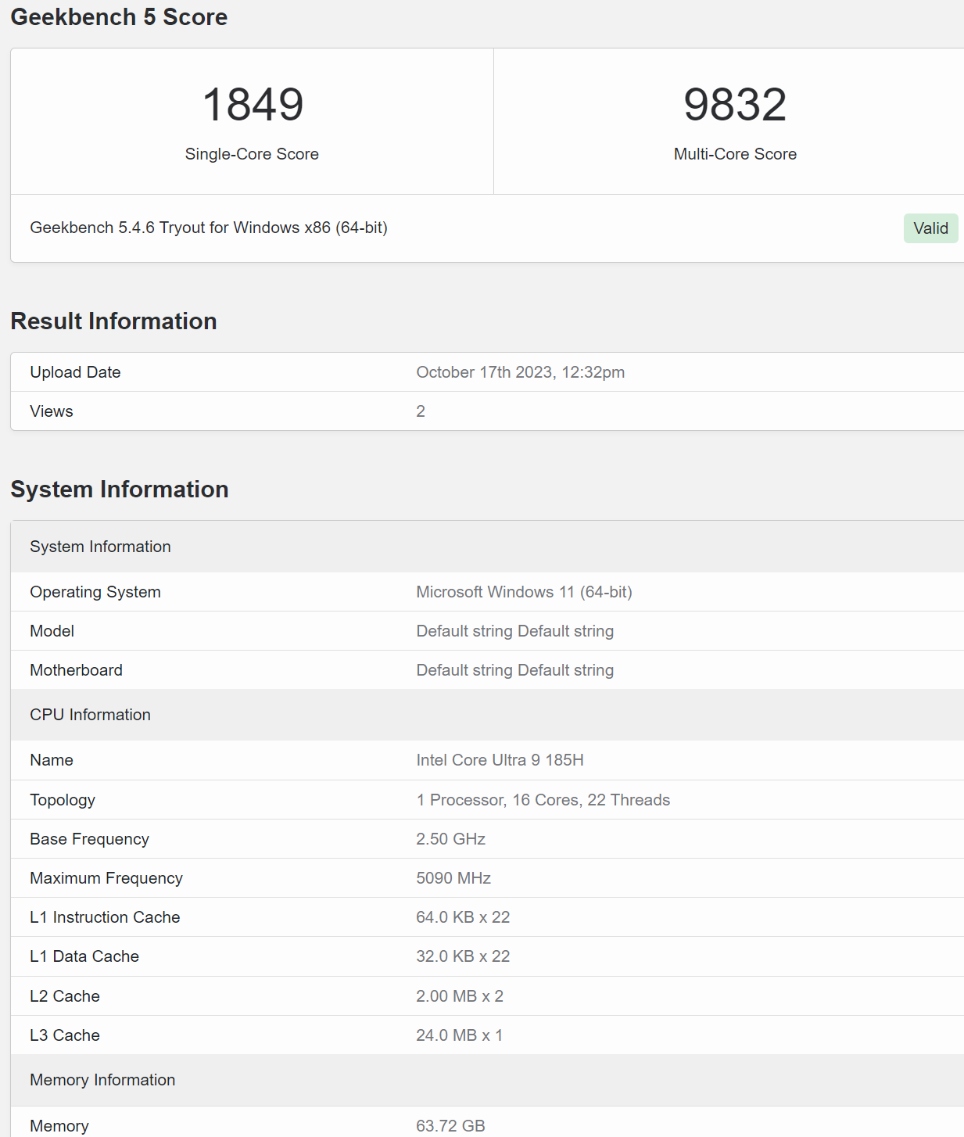Click the L1 Instruction Cache label
Viewport: 964px width, 1137px height.
pyautogui.click(x=105, y=917)
